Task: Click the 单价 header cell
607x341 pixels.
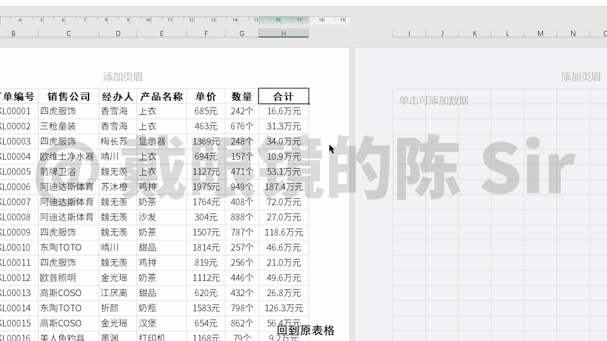Action: 206,96
